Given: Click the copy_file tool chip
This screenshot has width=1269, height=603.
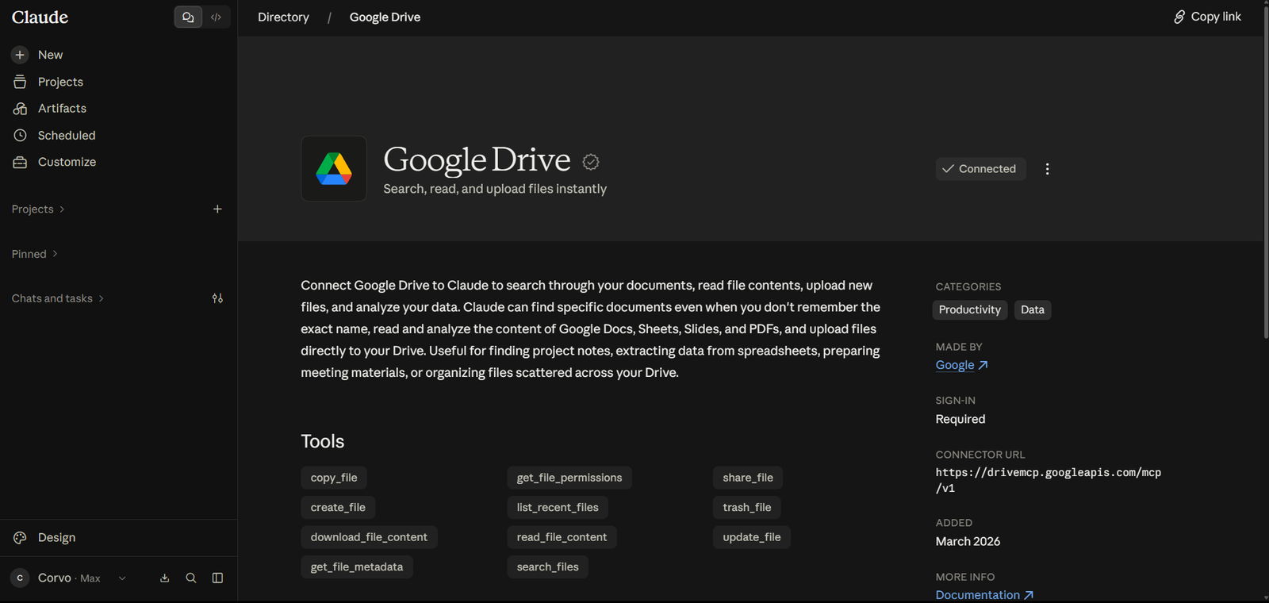Looking at the screenshot, I should point(334,478).
